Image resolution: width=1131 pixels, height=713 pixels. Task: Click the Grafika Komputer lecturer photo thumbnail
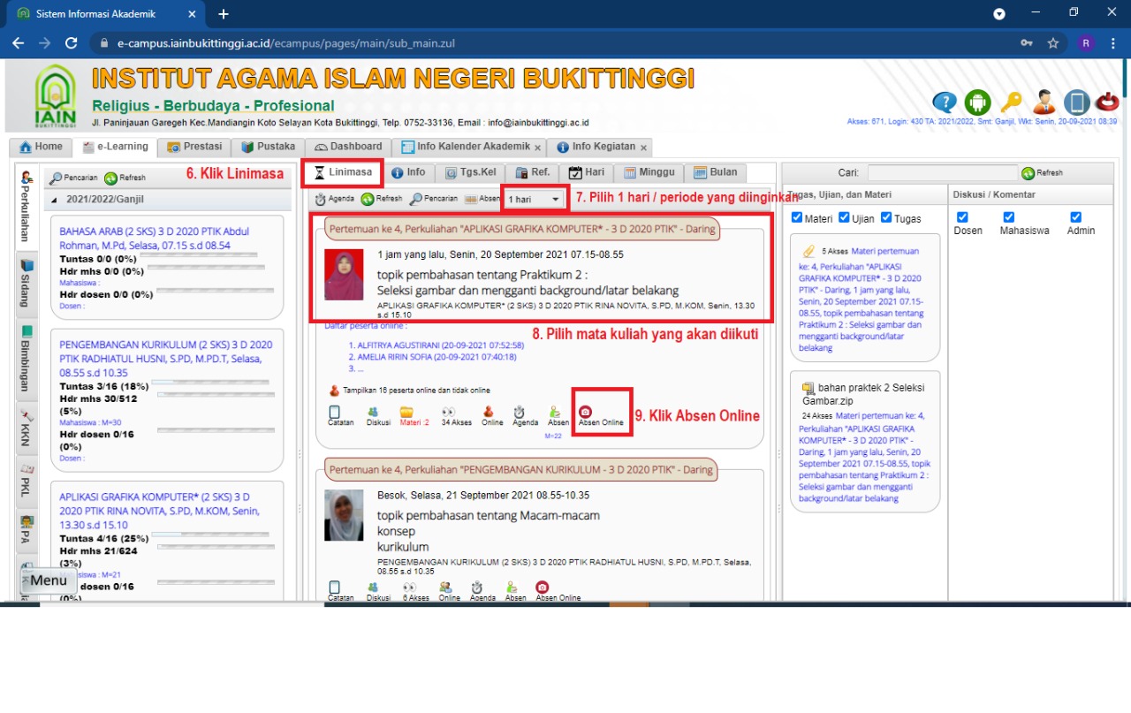click(344, 275)
